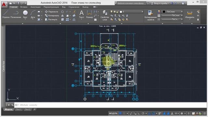Viewport: 208px width, 117px height.
Task: Toggle layer 0 lock icon
Action: click(x=117, y=12)
